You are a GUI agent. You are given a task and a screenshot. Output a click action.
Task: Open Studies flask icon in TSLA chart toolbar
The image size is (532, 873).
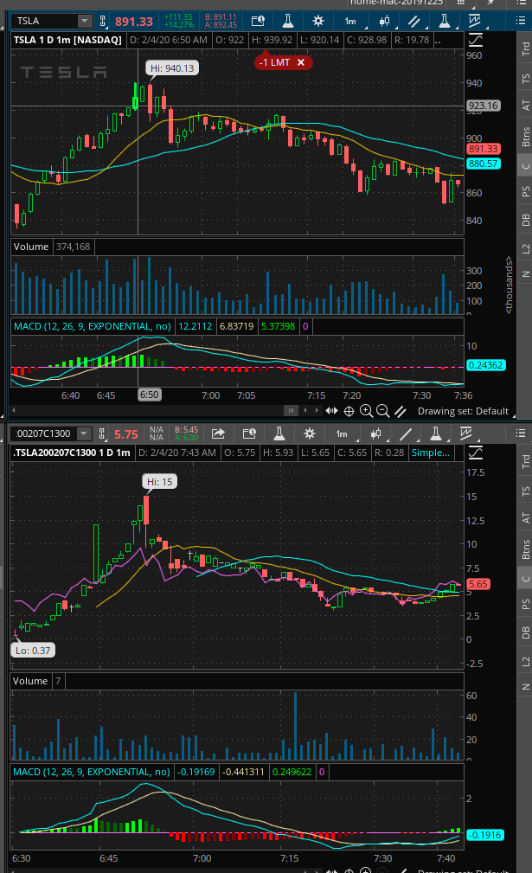point(288,21)
